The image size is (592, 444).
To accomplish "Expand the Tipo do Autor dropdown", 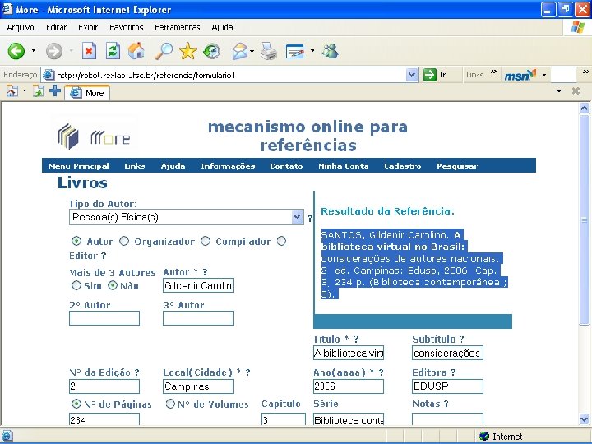I will pyautogui.click(x=297, y=217).
